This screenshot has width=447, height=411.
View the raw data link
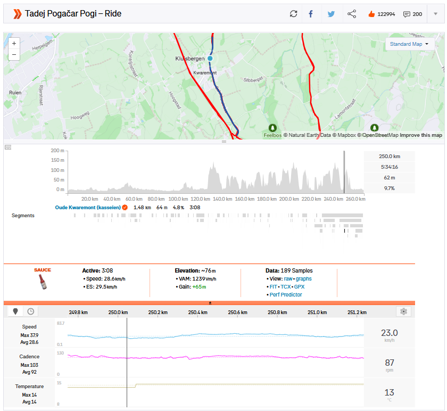pos(288,278)
